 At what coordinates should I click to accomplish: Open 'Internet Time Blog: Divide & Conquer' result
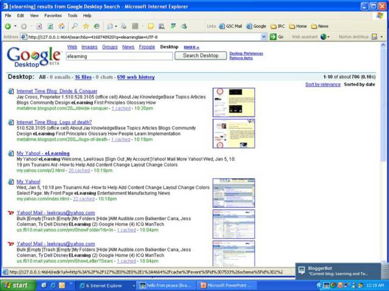(x=57, y=91)
